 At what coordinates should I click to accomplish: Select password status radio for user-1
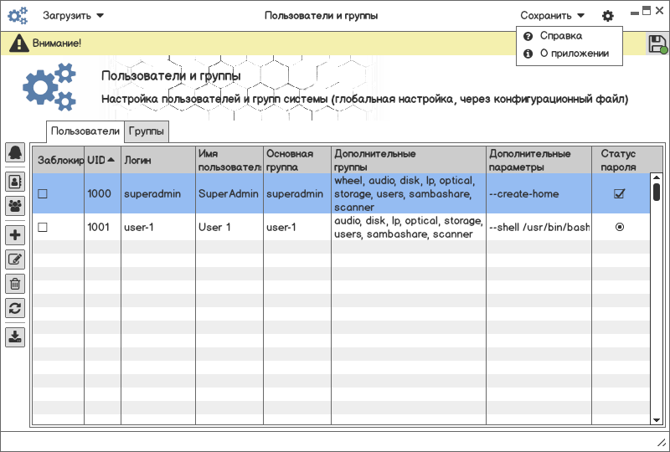click(620, 227)
